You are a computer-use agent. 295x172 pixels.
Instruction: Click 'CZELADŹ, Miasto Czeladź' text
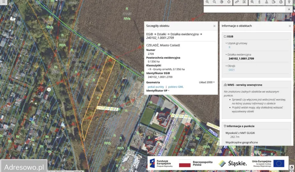click(x=163, y=45)
